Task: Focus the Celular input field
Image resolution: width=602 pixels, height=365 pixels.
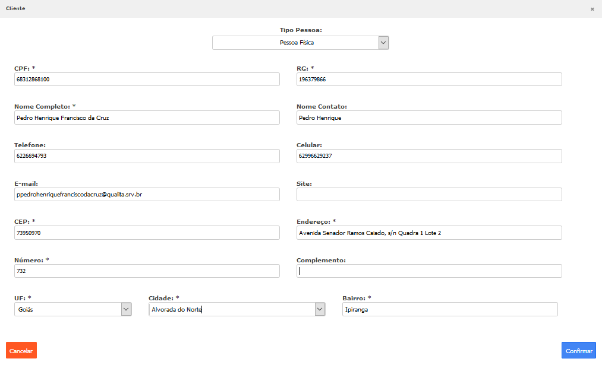Action: pyautogui.click(x=429, y=156)
